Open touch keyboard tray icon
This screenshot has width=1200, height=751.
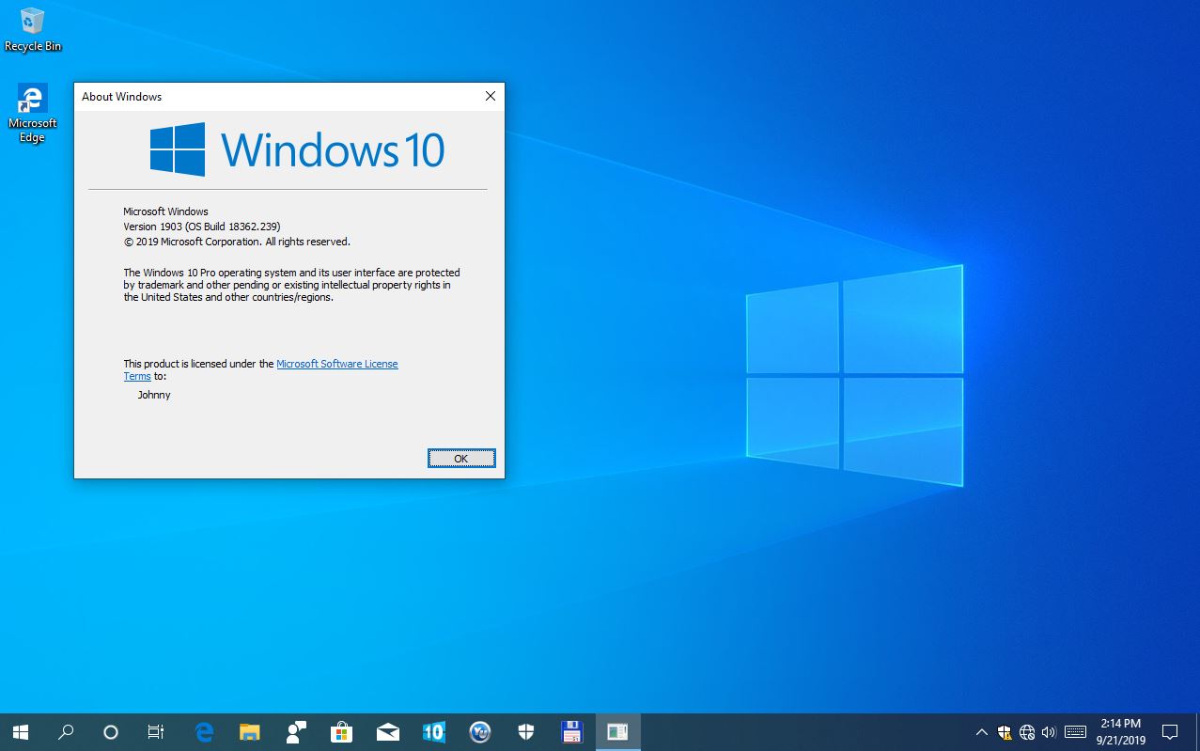[x=1076, y=732]
